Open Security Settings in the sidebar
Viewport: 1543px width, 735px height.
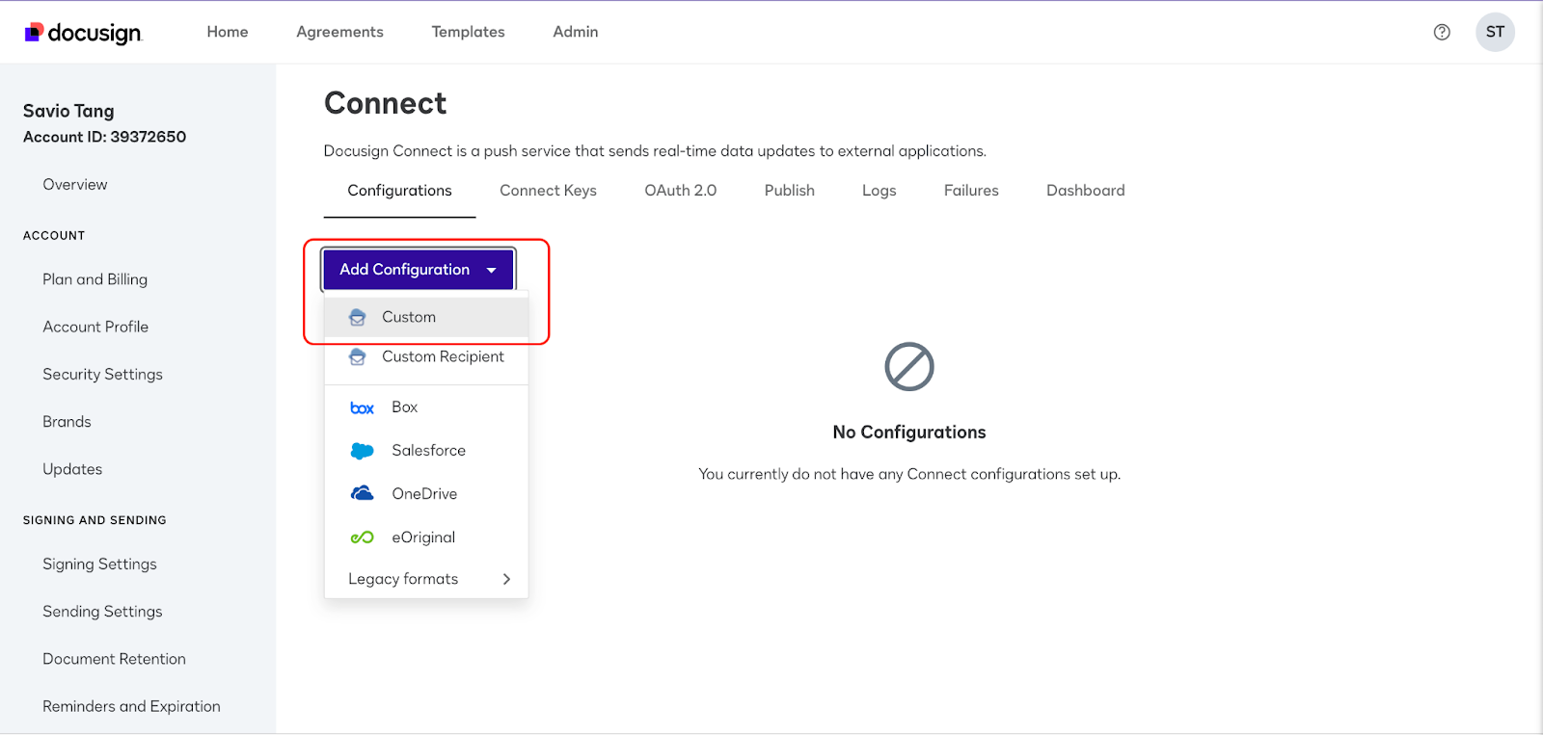coord(102,375)
